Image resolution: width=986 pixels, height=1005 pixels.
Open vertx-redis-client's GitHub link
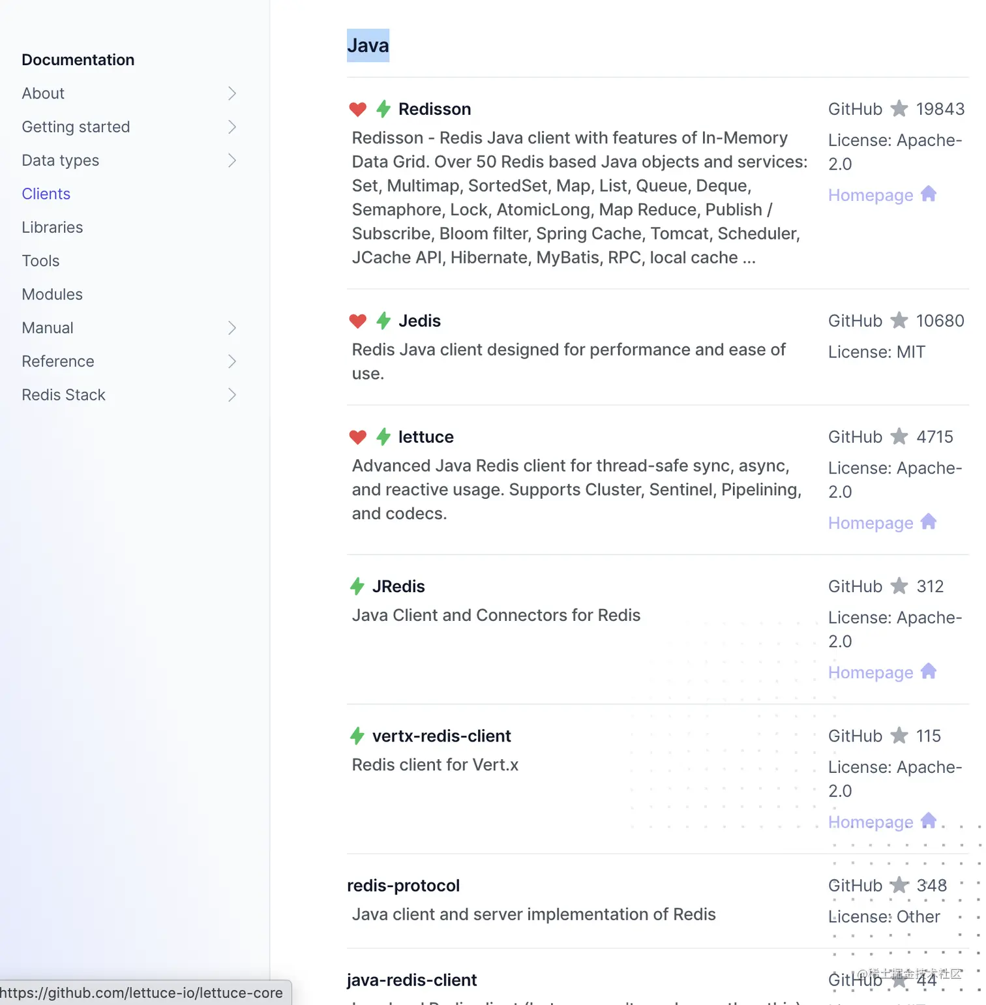click(855, 736)
